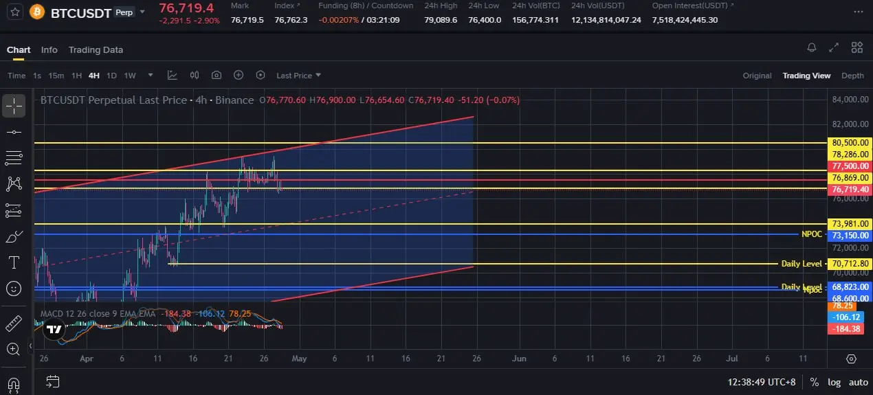This screenshot has width=873, height=395.
Task: Click the Funding (8h) / Countdown label
Action: (x=366, y=5)
